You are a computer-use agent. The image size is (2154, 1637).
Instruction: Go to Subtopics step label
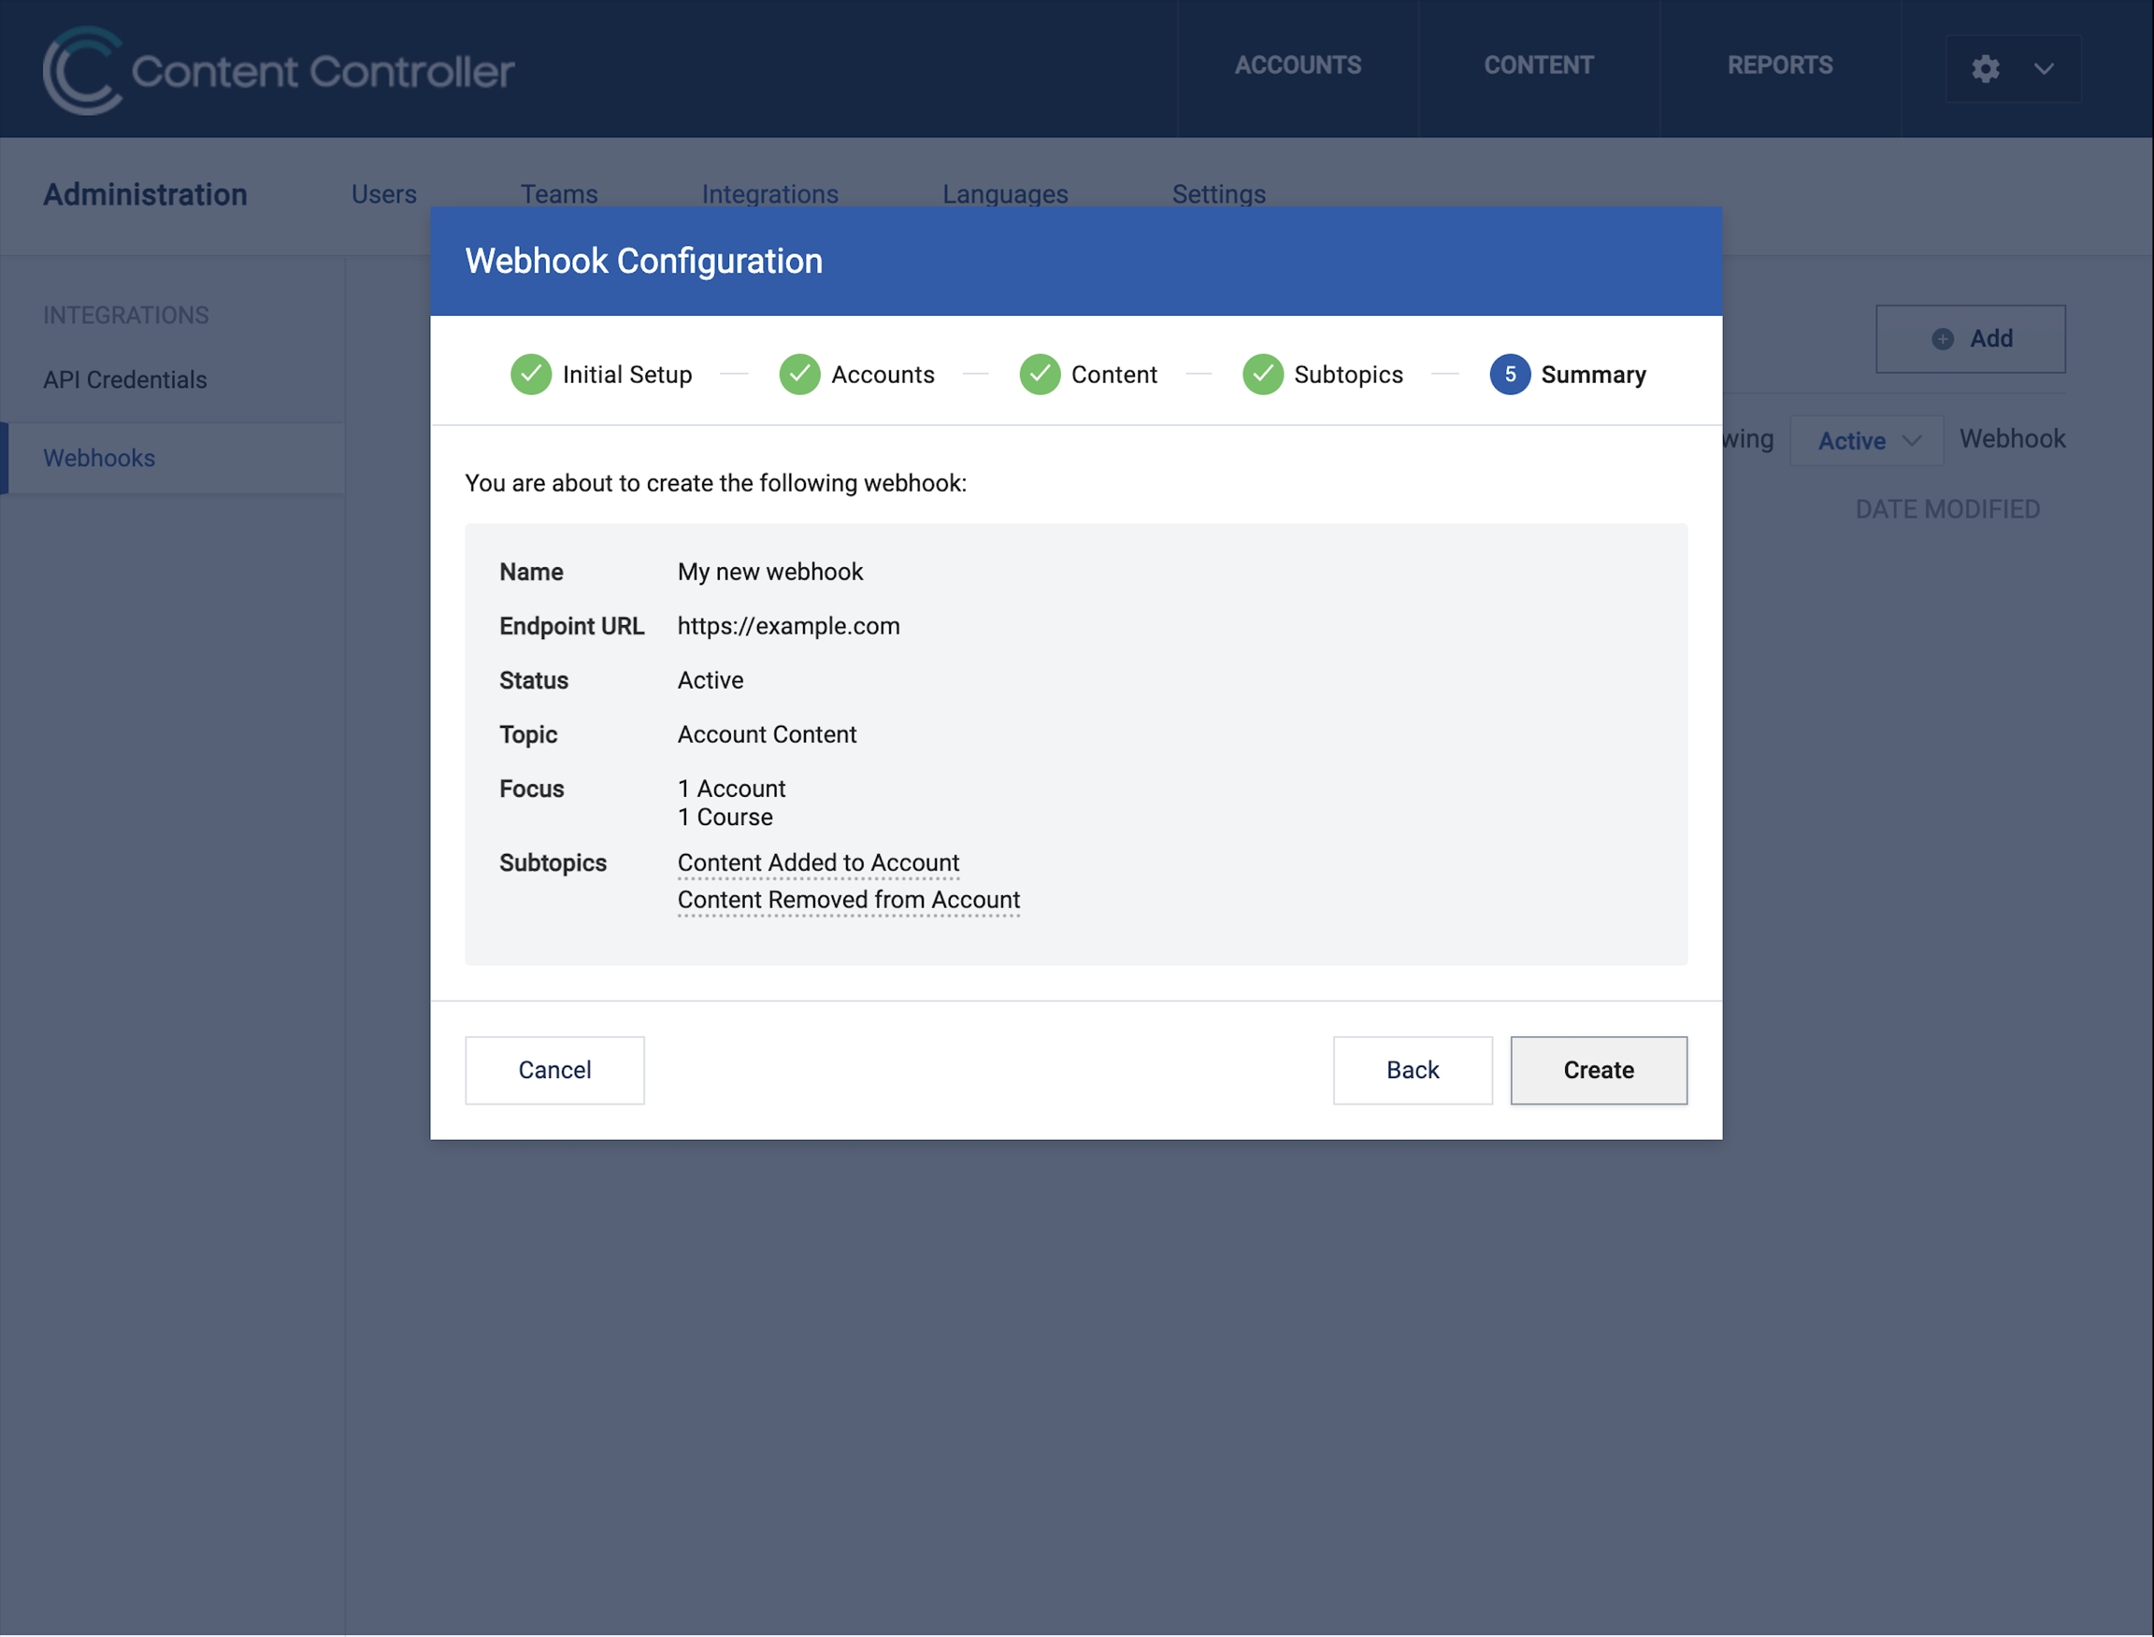pyautogui.click(x=1348, y=374)
